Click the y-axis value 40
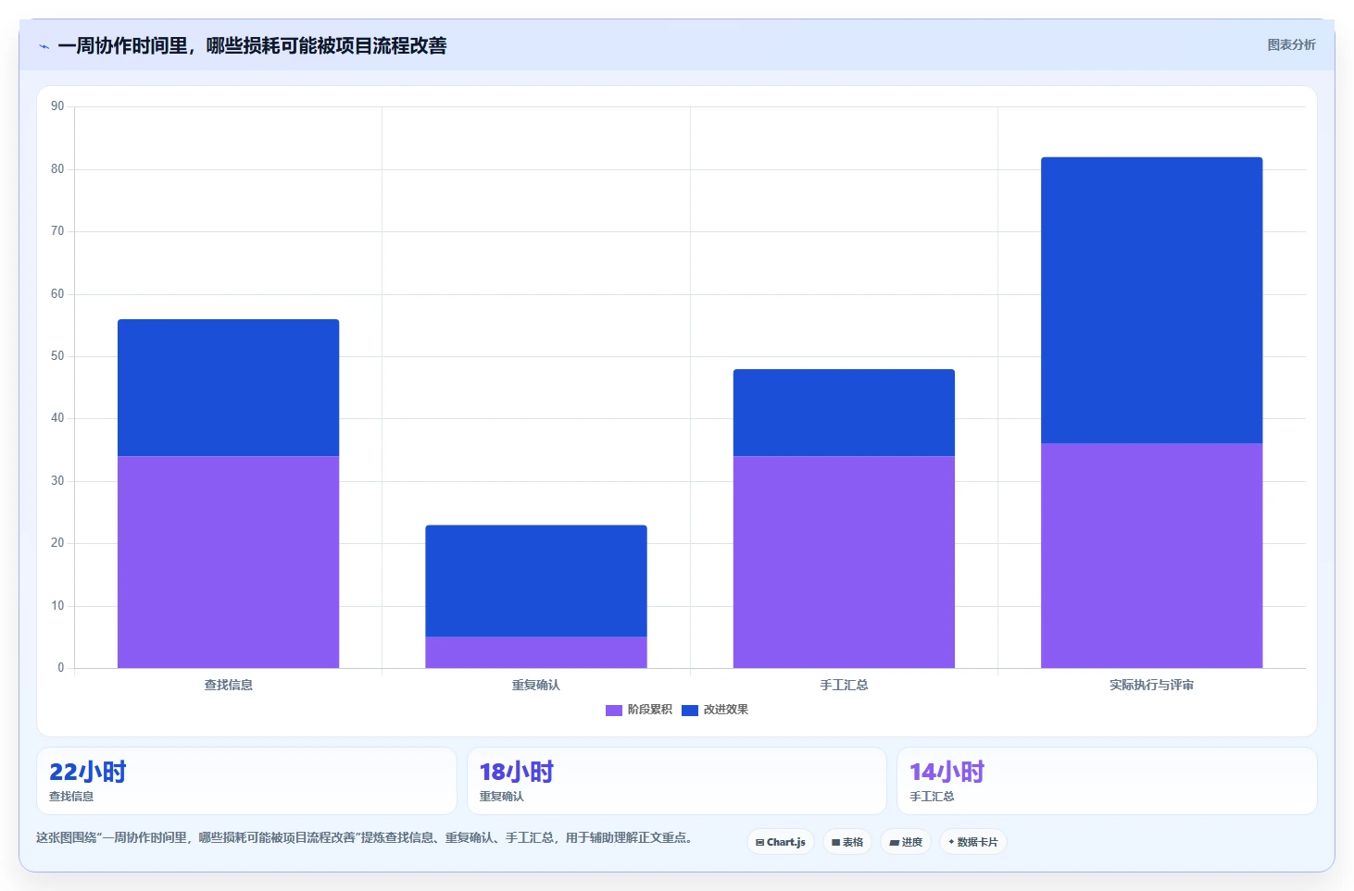The height and width of the screenshot is (891, 1354). (57, 418)
